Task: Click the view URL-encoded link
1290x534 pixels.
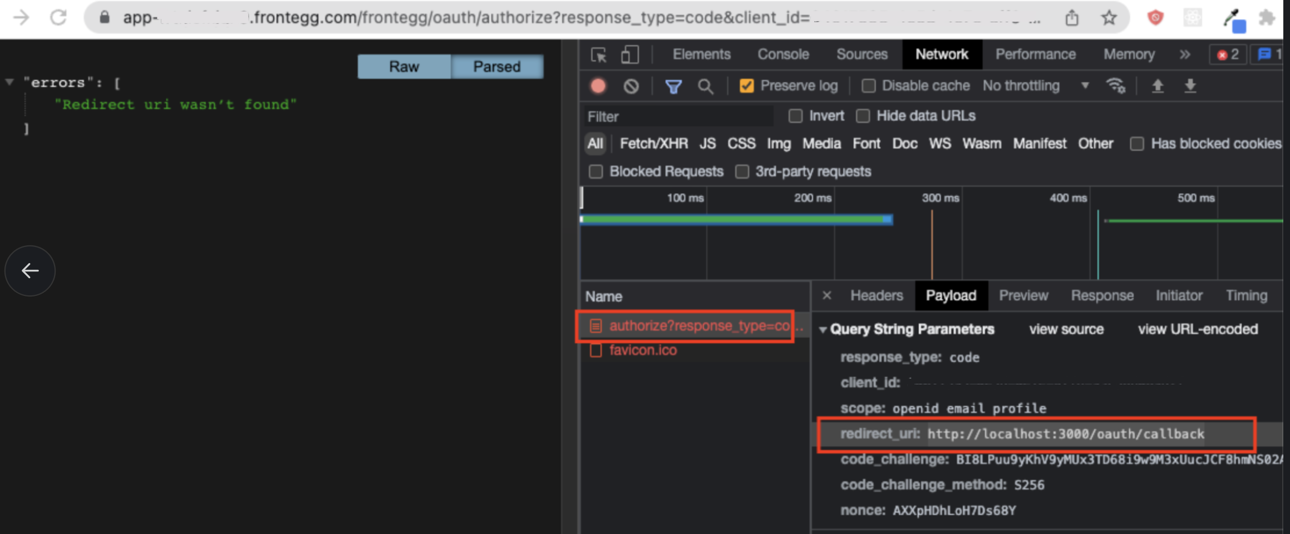Action: point(1197,329)
